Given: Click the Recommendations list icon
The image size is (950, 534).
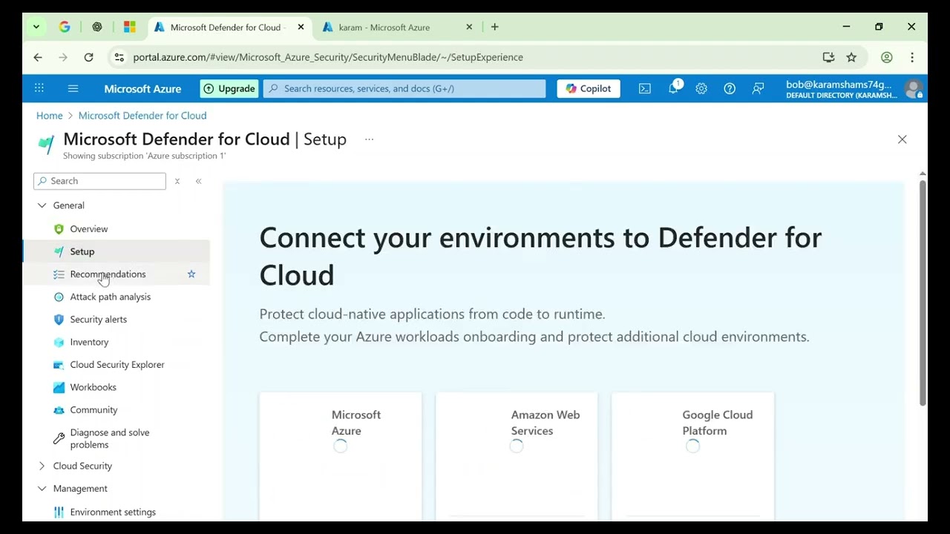Looking at the screenshot, I should click(59, 274).
